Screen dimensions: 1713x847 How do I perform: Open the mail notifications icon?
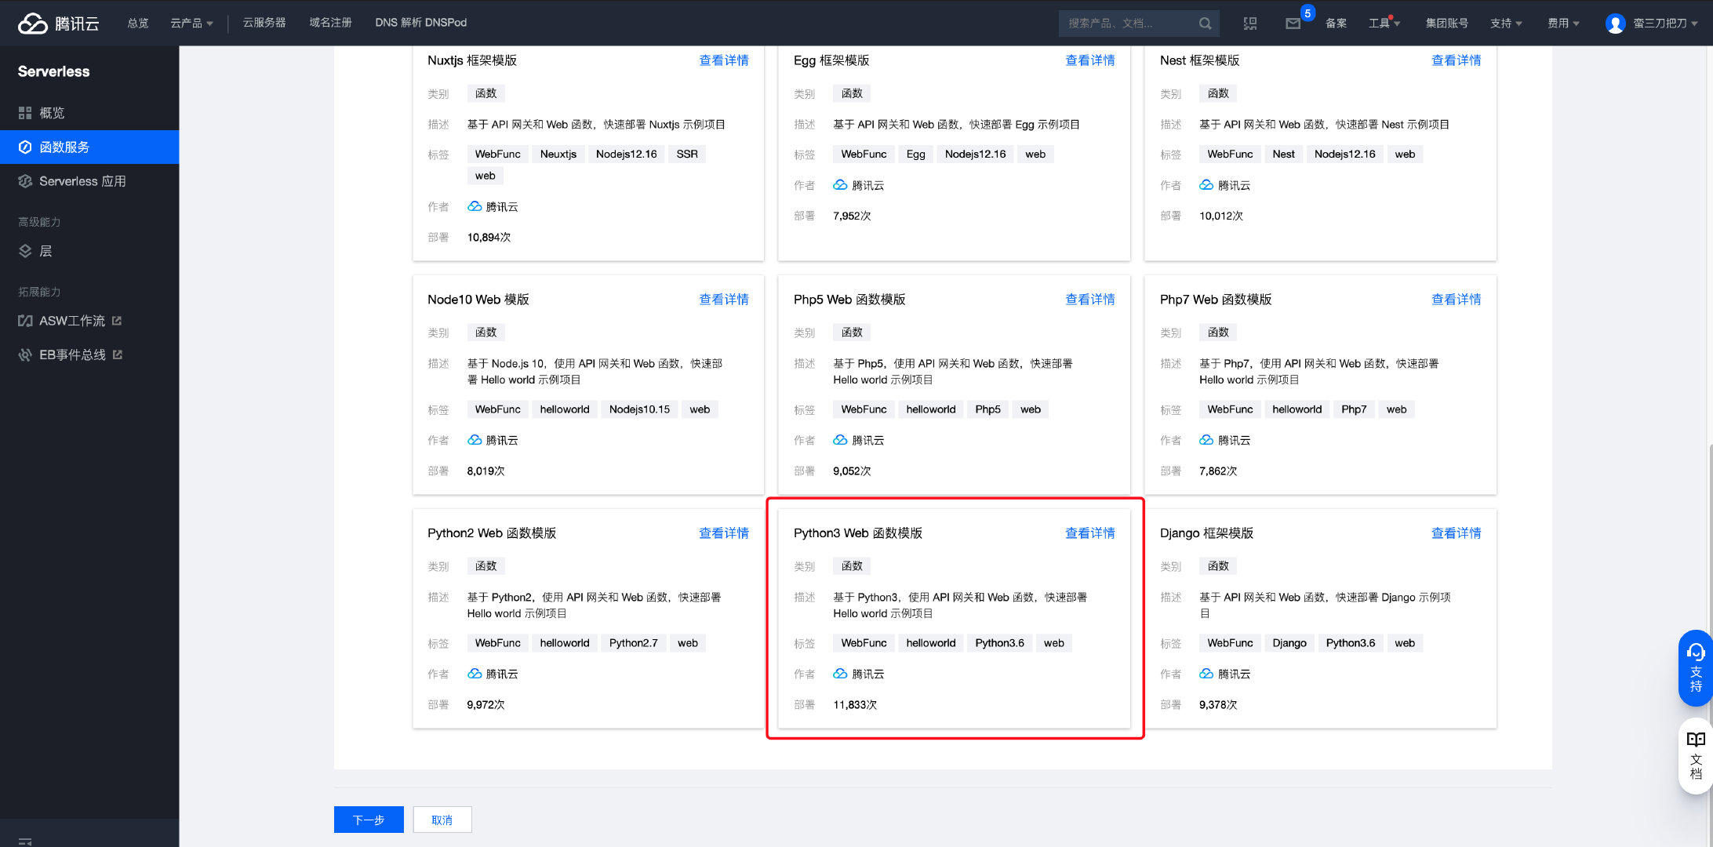1293,24
